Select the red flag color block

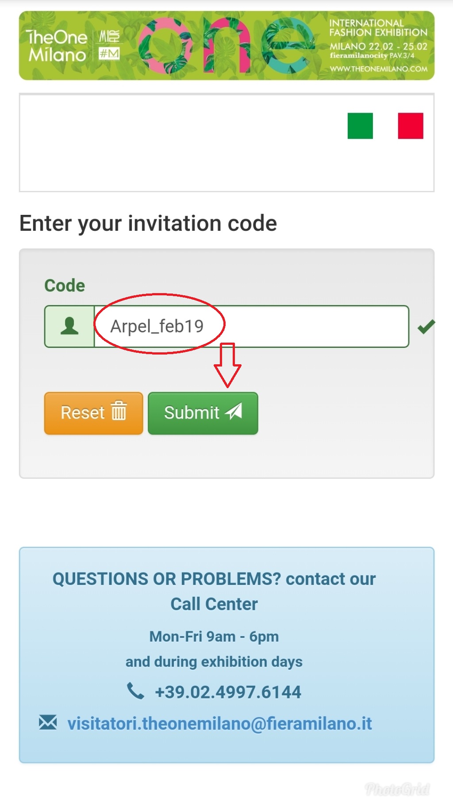click(411, 126)
